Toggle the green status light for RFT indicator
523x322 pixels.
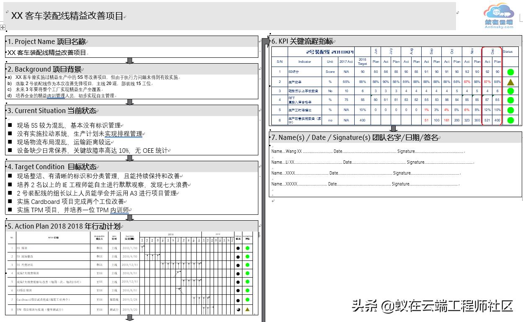[510, 100]
